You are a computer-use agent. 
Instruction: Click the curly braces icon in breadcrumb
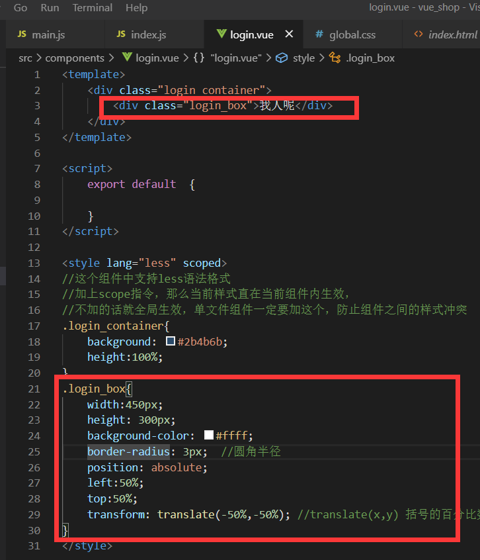point(199,58)
